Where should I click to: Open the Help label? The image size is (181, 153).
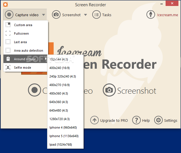point(146,121)
